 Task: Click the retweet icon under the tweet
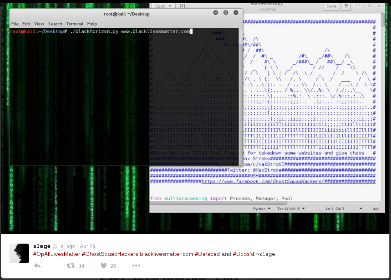[70, 266]
